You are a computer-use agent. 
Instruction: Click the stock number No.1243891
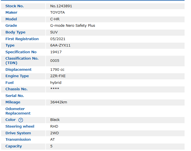point(61,6)
